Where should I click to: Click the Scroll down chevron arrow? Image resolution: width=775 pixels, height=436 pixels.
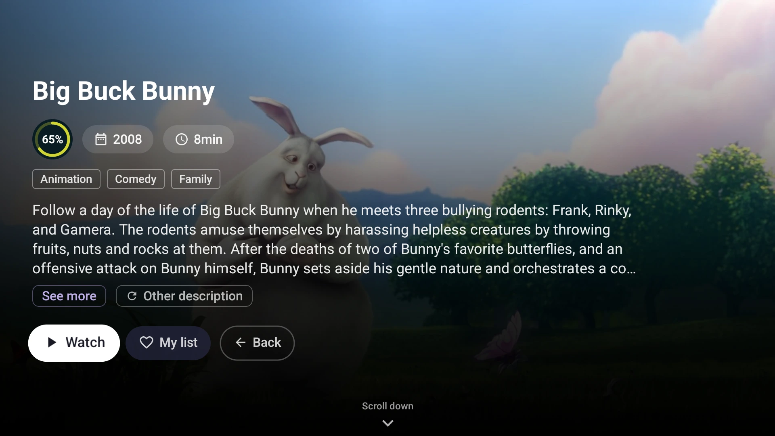click(x=387, y=423)
